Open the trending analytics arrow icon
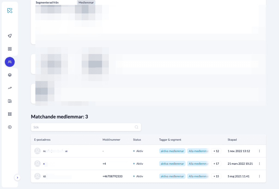This screenshot has height=189, width=279. [10, 88]
